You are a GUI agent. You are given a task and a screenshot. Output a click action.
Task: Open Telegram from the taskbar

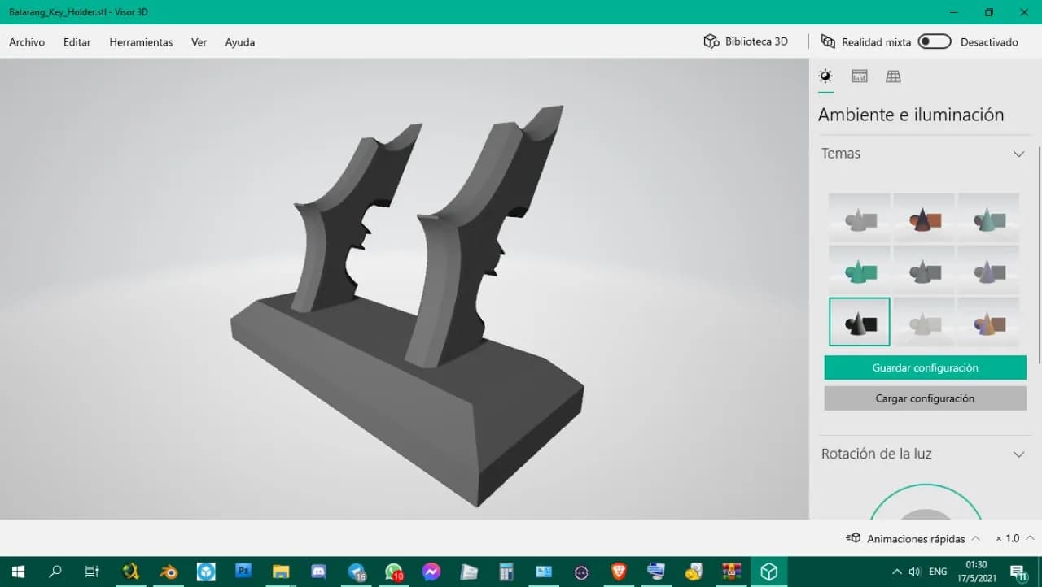(357, 572)
